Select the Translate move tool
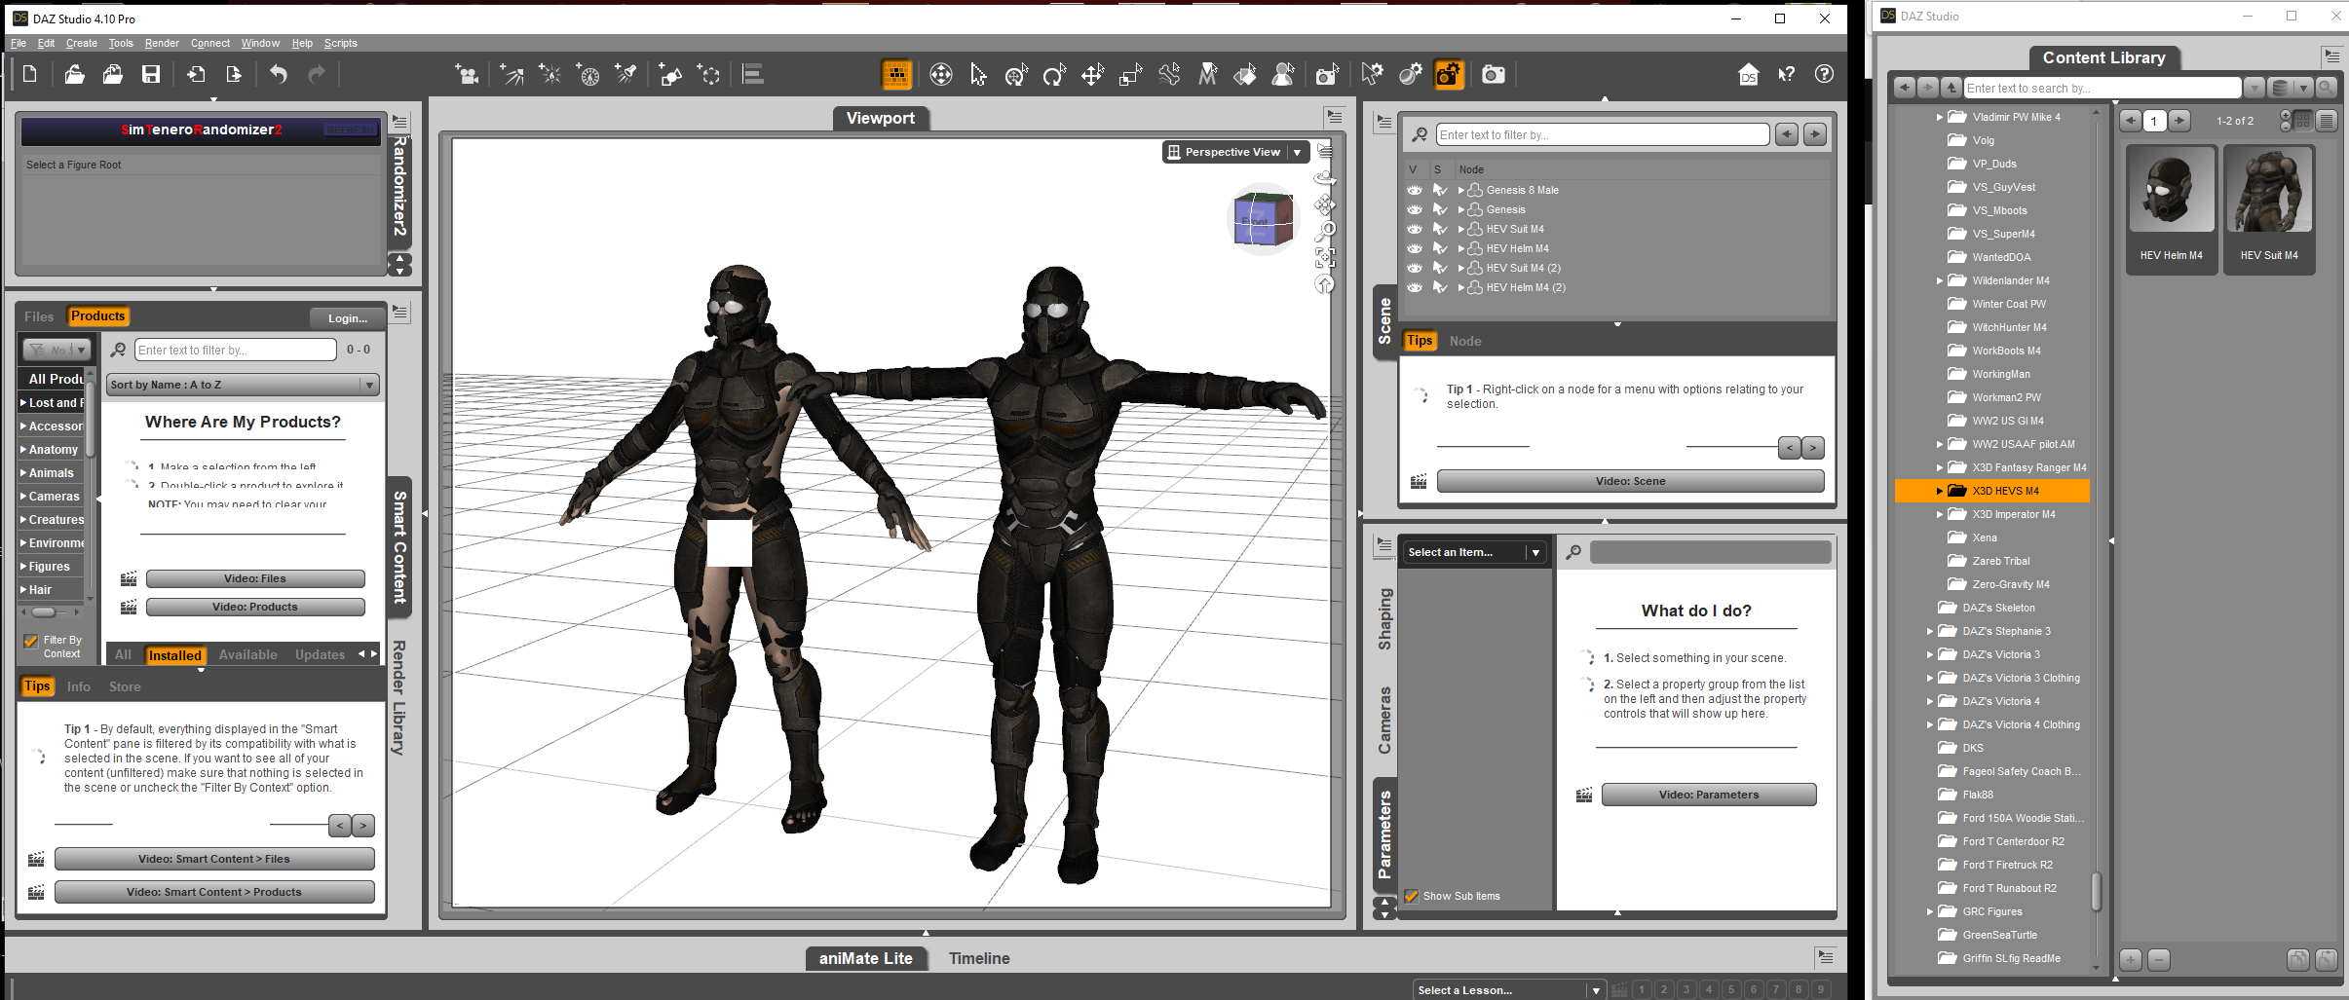The image size is (2349, 1000). [1092, 75]
